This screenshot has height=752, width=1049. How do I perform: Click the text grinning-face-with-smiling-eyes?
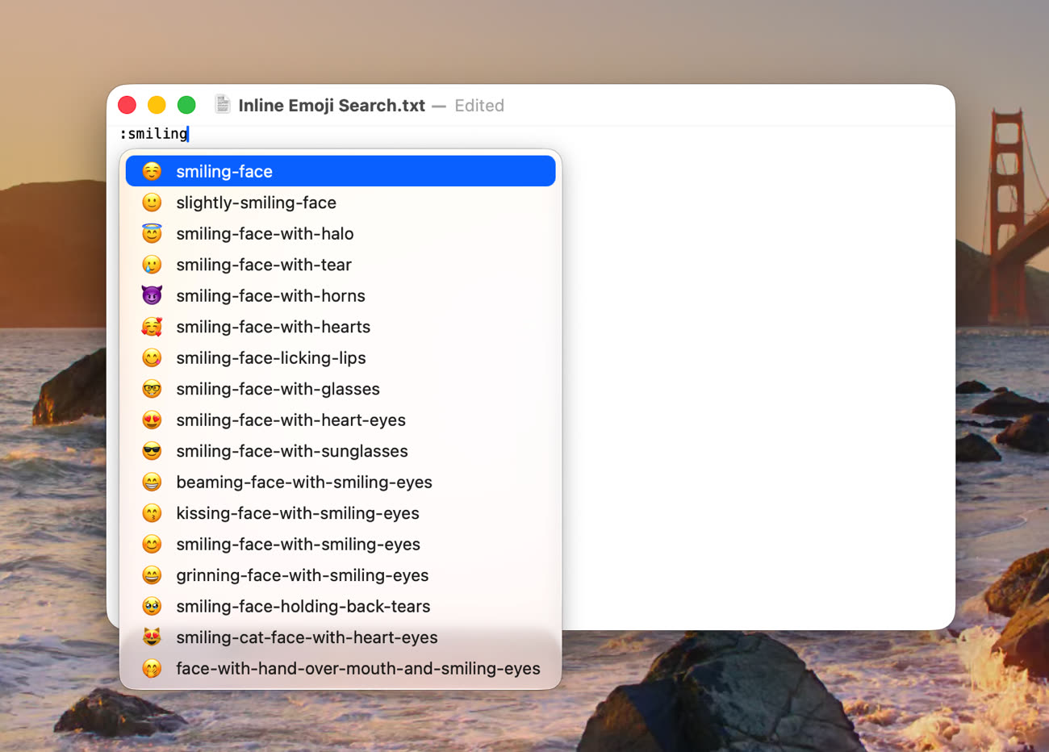tap(303, 575)
